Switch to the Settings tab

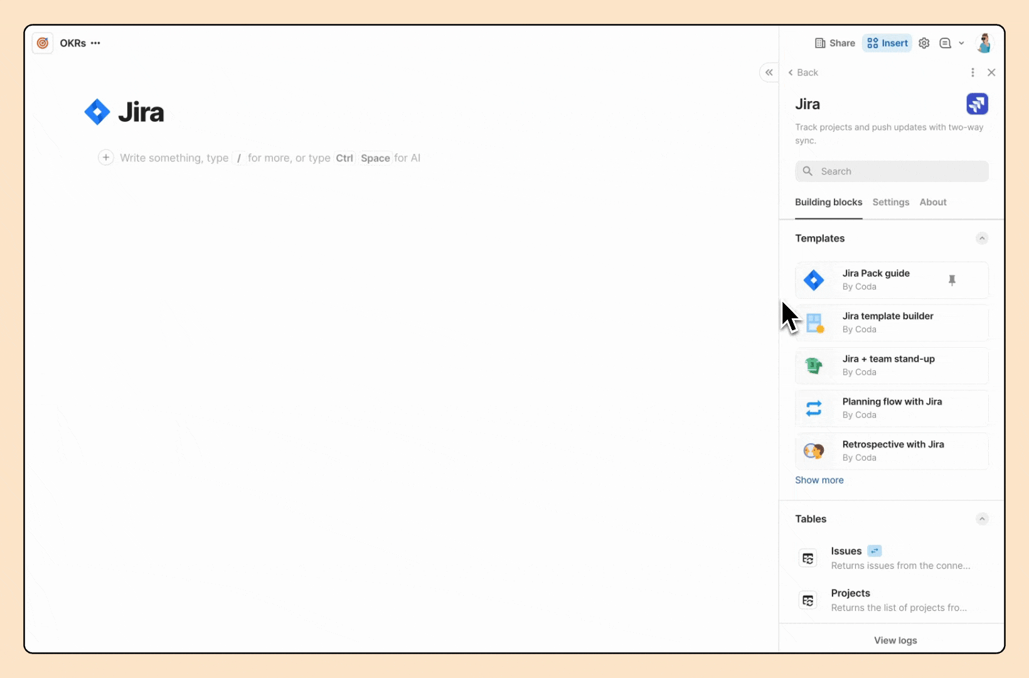point(890,202)
